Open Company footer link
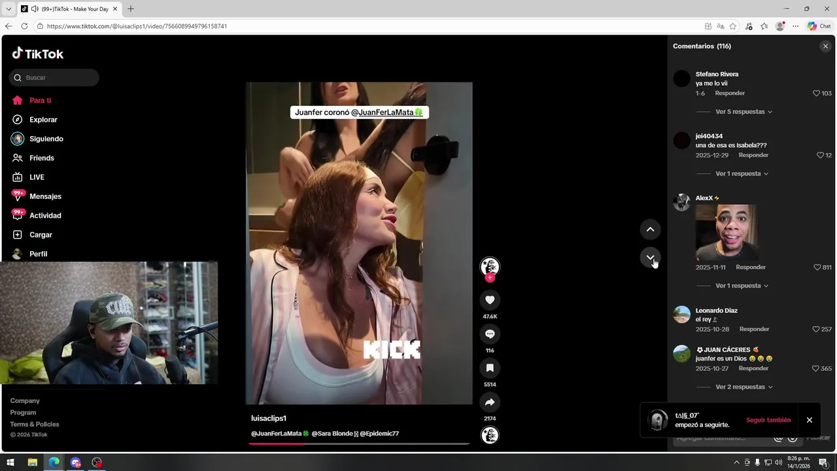 click(25, 400)
